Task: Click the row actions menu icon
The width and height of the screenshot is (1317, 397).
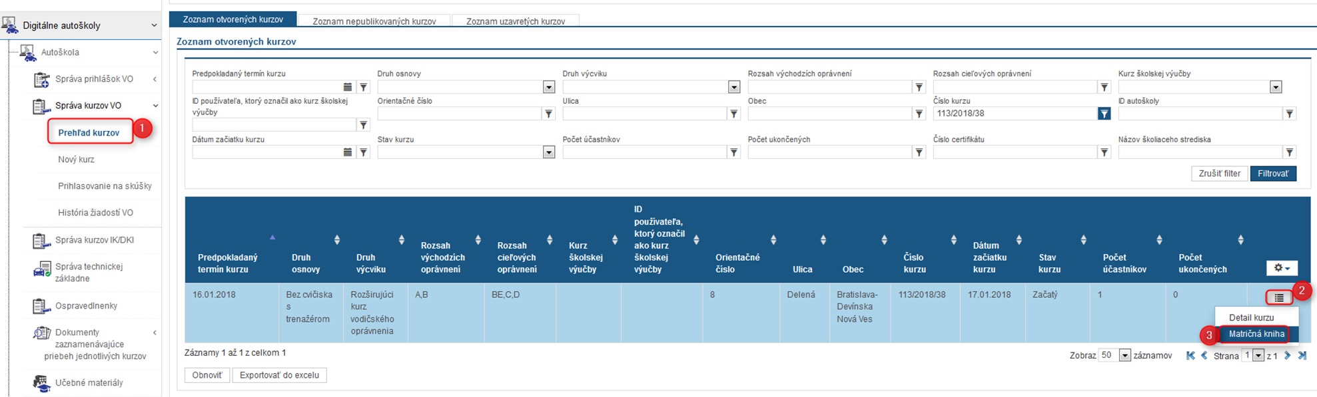Action: point(1278,298)
